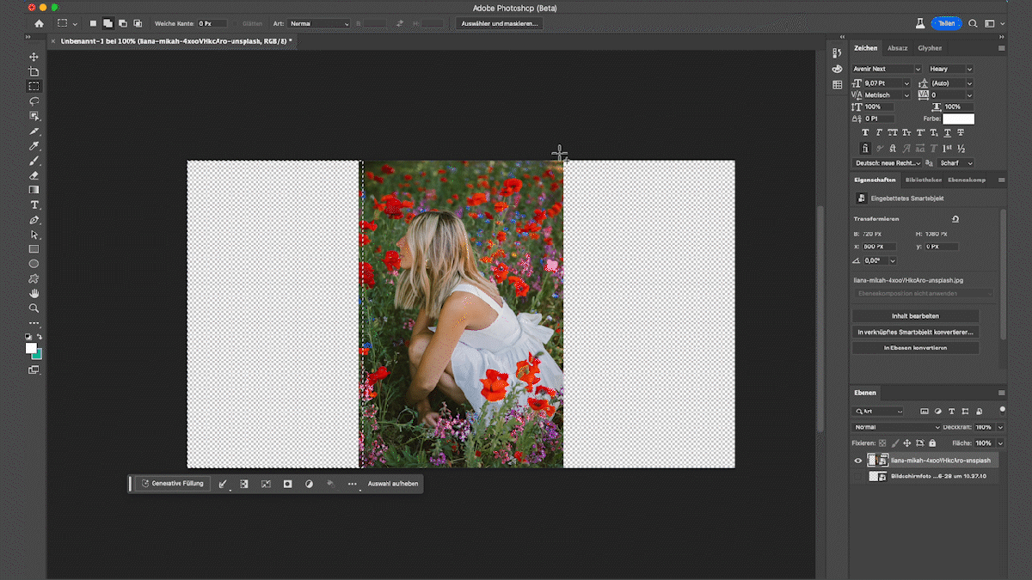Open anti-aliasing Scharf dropdown

[x=956, y=163]
